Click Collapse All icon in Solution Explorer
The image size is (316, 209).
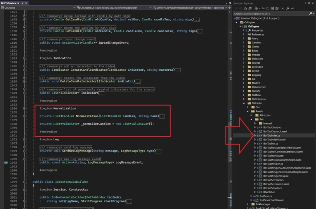point(273,8)
